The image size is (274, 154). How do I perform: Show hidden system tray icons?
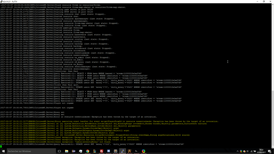pos(237,151)
